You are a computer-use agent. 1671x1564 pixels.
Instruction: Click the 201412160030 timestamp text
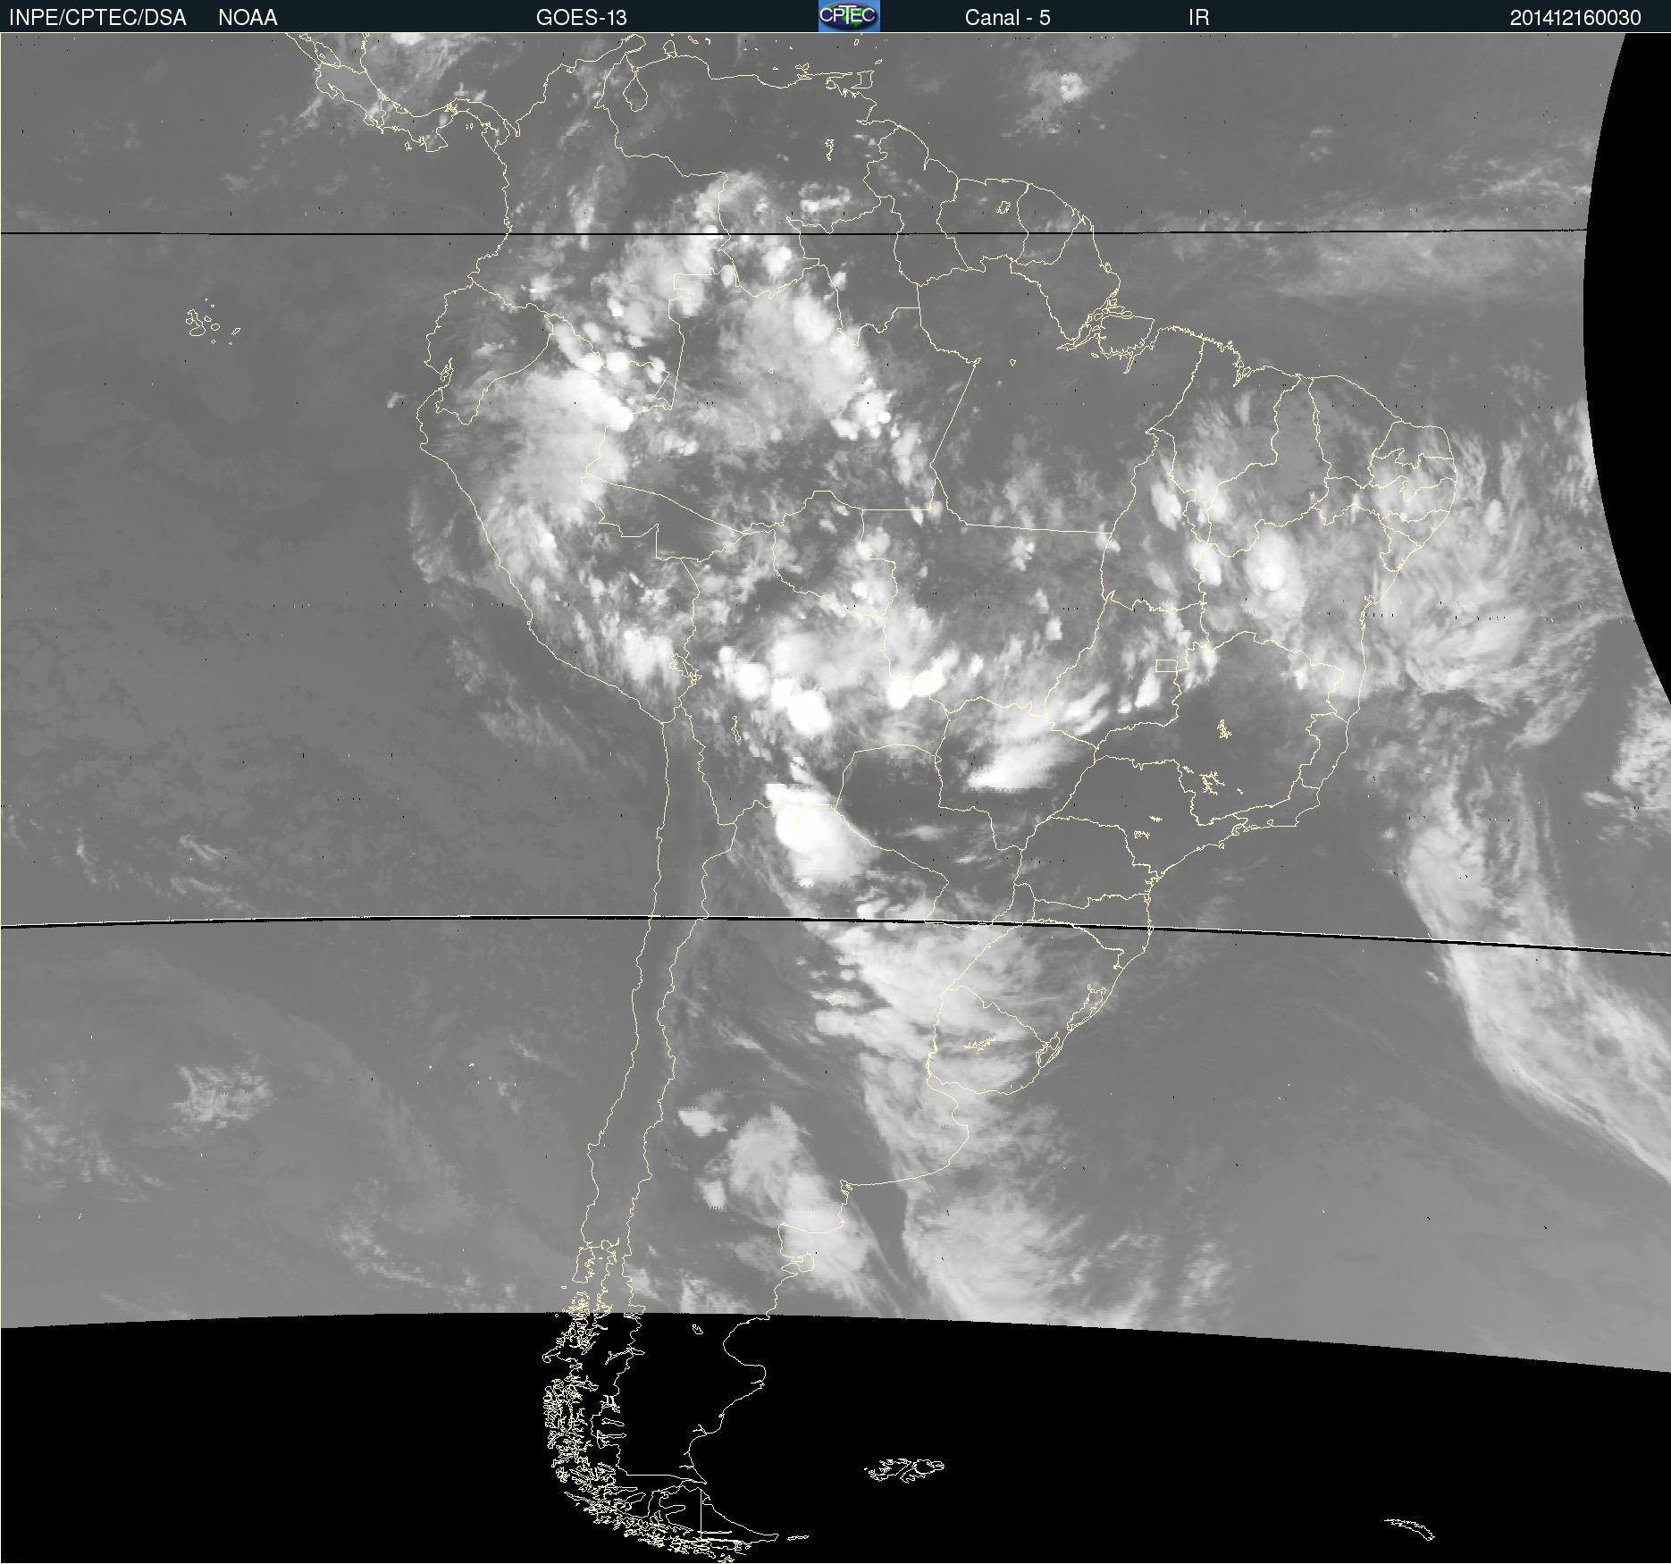1575,18
